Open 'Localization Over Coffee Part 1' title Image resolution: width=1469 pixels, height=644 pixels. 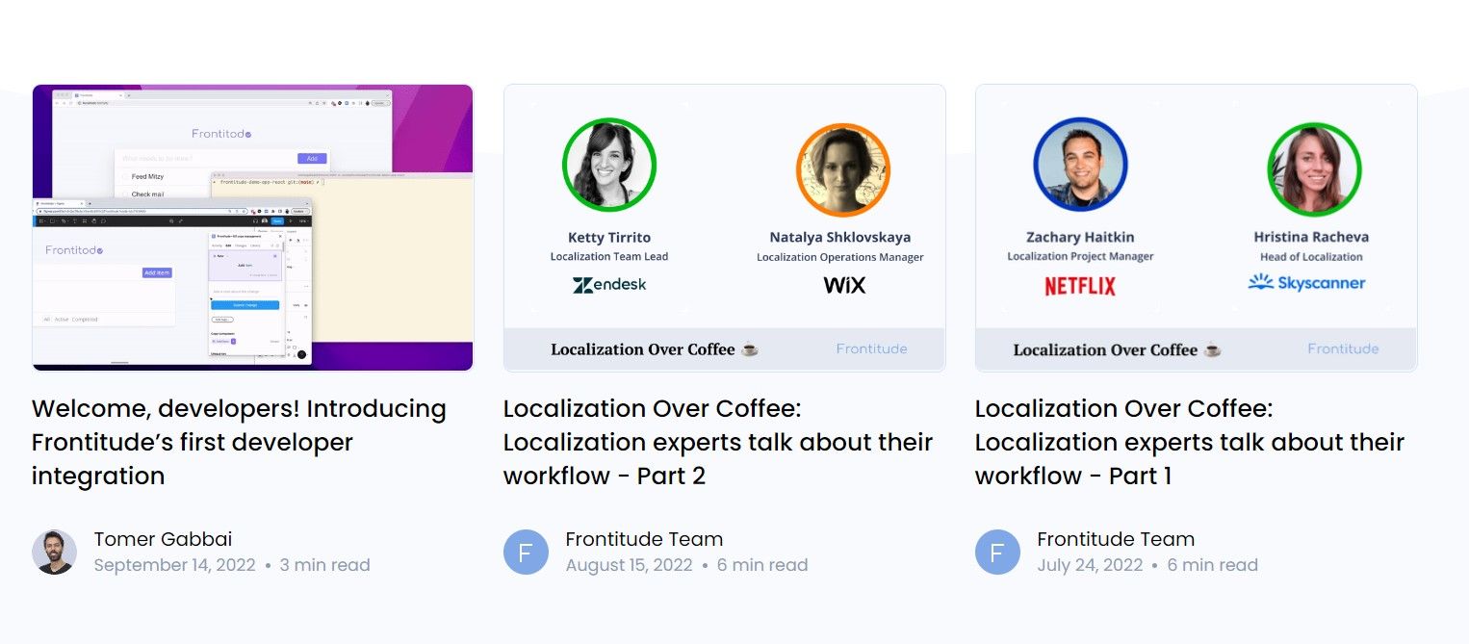1190,442
